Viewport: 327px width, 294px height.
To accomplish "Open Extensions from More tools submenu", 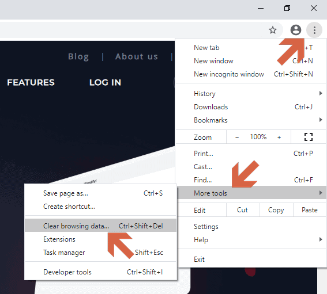I will pyautogui.click(x=100, y=239).
